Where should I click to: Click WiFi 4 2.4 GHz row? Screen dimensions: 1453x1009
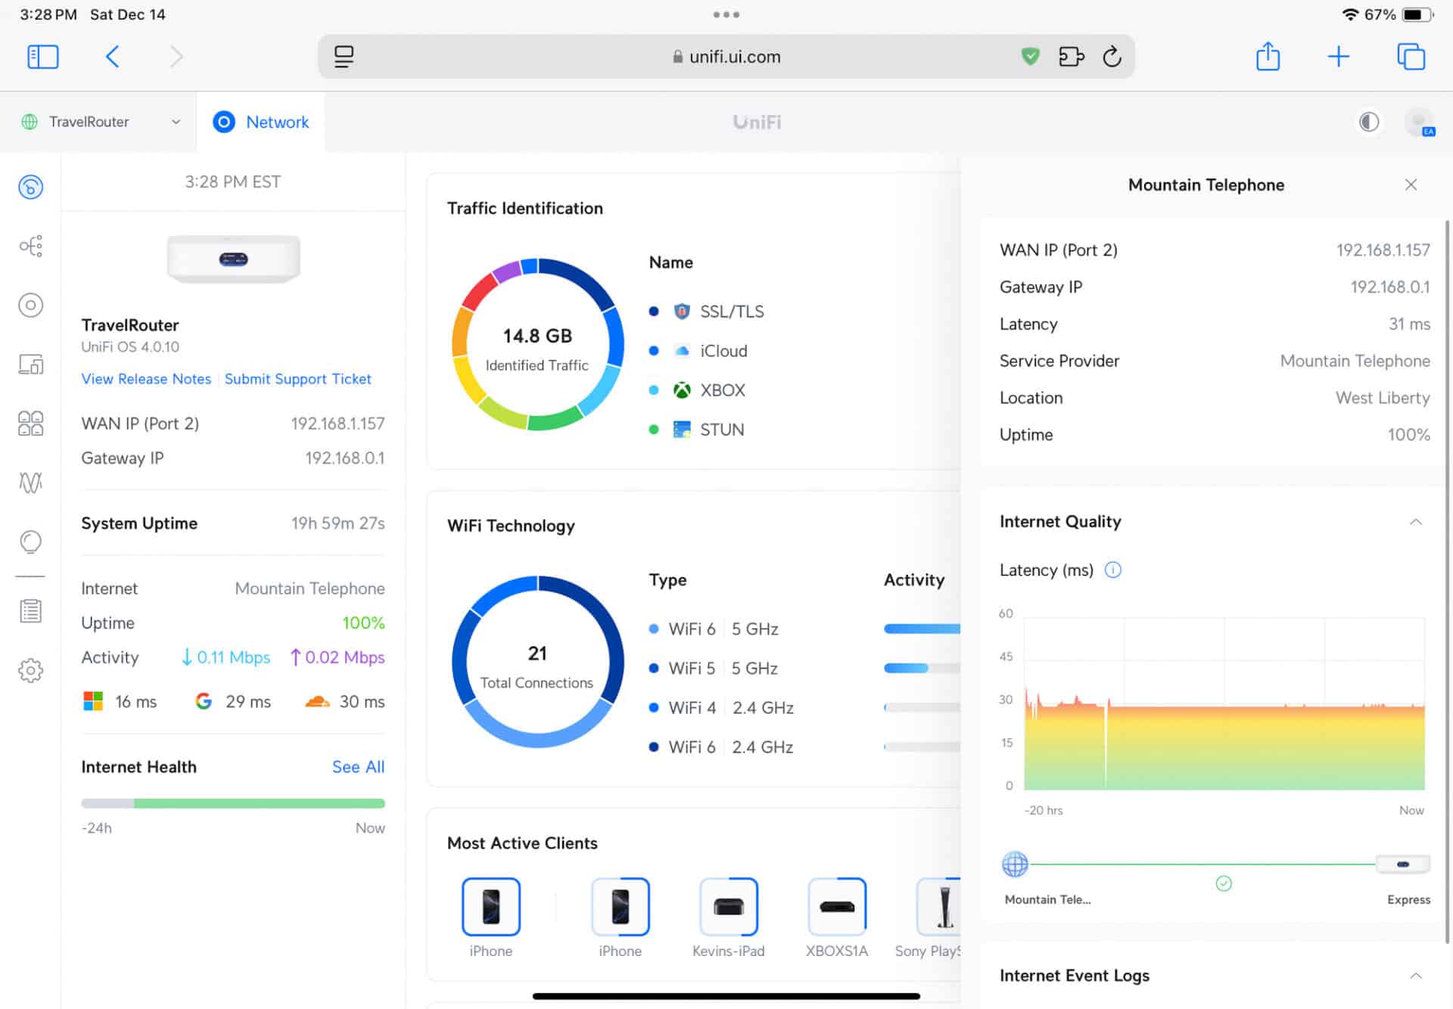click(804, 708)
